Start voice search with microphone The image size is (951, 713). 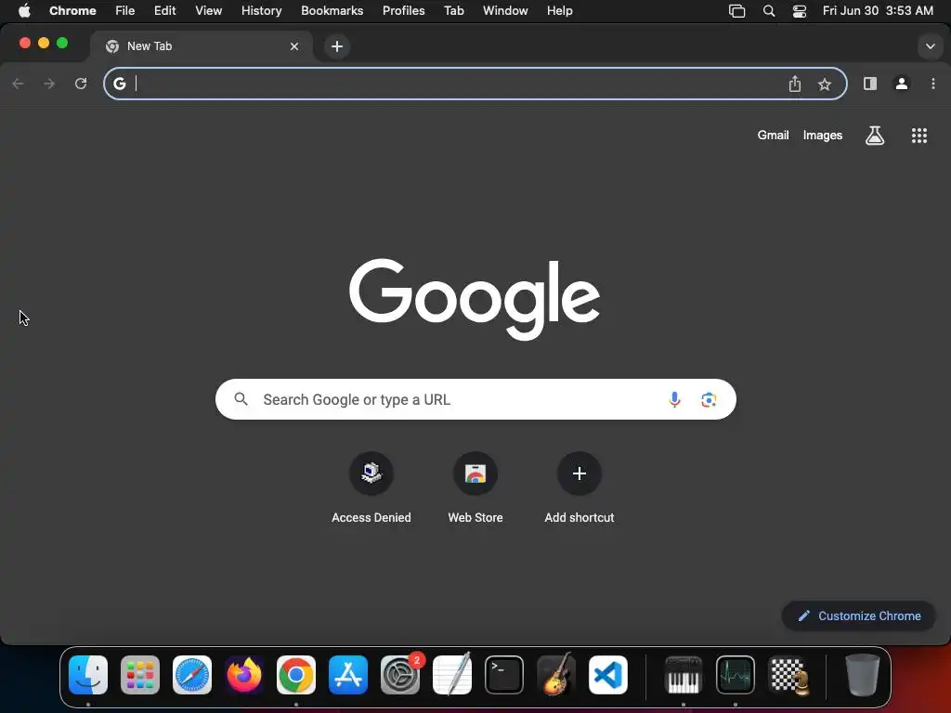click(674, 399)
